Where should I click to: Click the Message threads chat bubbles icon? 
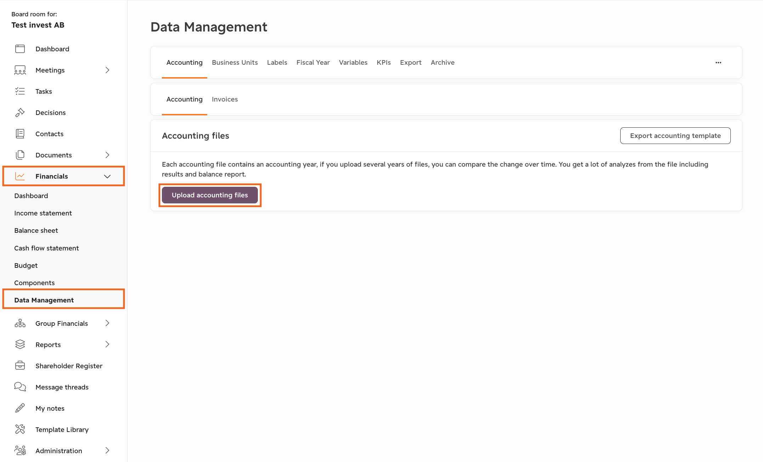tap(20, 387)
